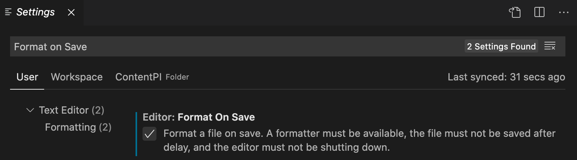Image resolution: width=577 pixels, height=160 pixels.
Task: Collapse the Text Editor tree chevron
Action: tap(30, 111)
